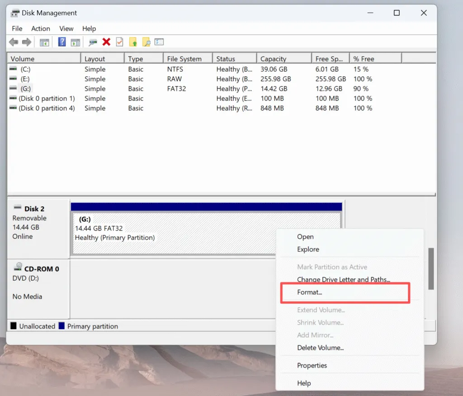Open the File menu

pyautogui.click(x=17, y=28)
